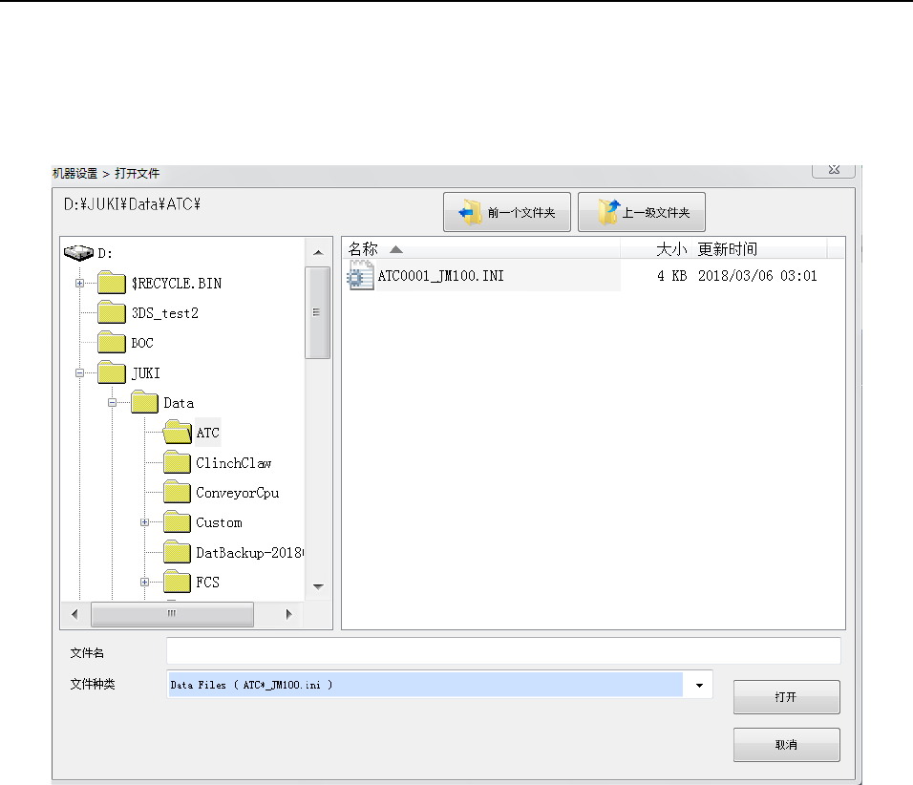Collapse the JUKI tree node
Image resolution: width=913 pixels, height=785 pixels.
tap(80, 372)
